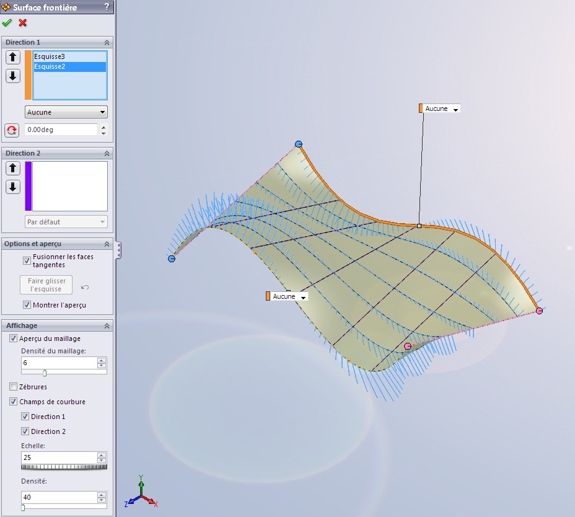
Task: Open the Aucune tangency dropdown in panel
Action: (66, 112)
